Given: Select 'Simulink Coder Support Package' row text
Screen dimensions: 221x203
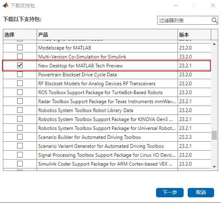Looking at the screenshot, I should click(105, 164).
